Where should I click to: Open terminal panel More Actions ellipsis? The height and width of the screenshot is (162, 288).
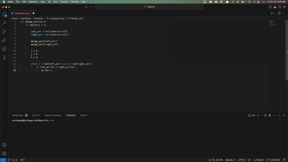(x=274, y=115)
